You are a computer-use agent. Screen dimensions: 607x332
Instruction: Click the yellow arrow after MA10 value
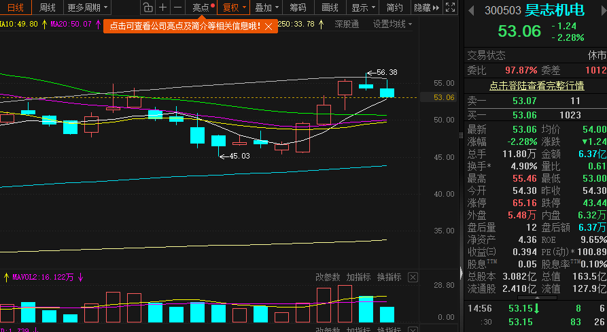tap(44, 24)
